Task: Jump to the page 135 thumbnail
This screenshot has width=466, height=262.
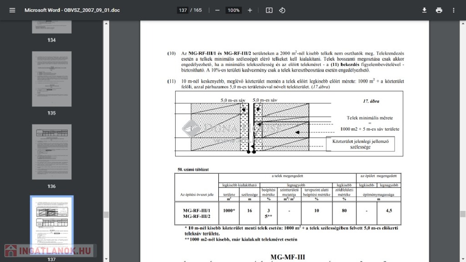Action: point(51,79)
